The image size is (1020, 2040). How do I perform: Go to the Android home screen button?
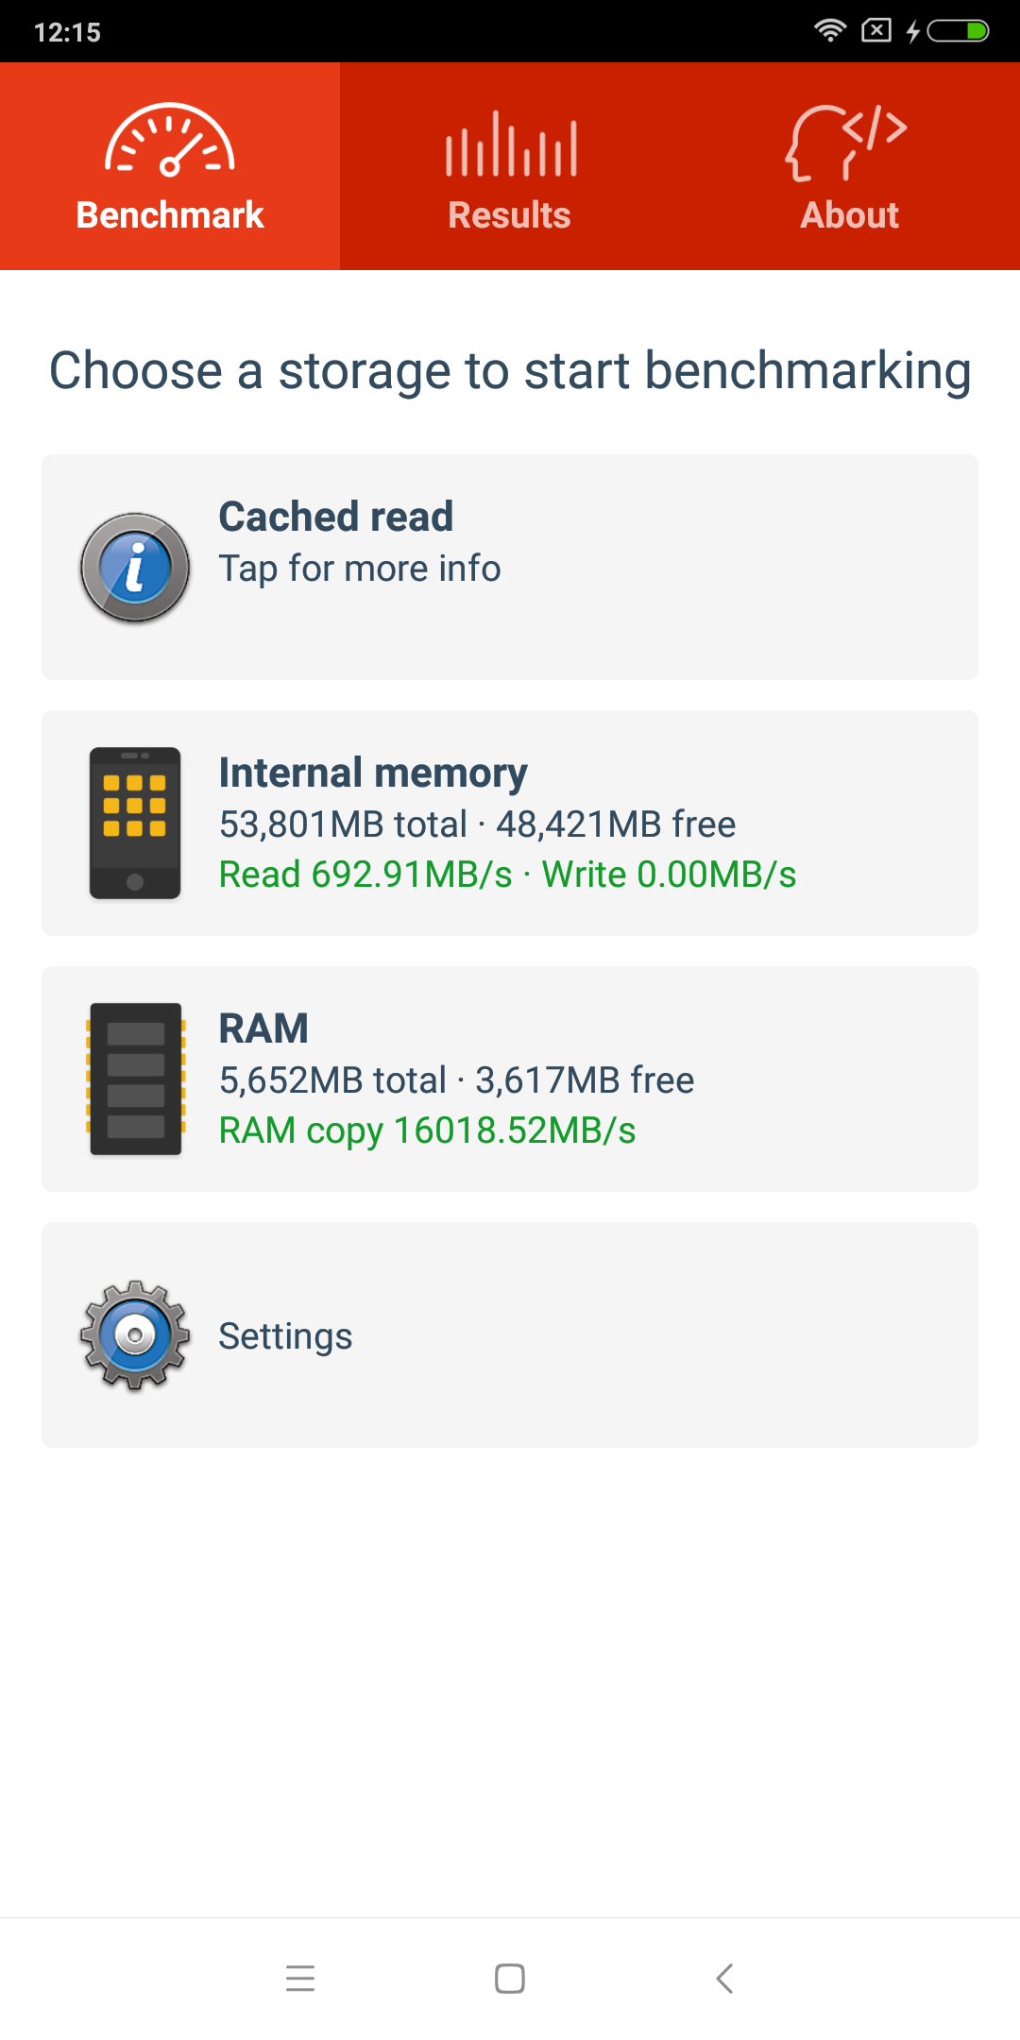pyautogui.click(x=510, y=1978)
